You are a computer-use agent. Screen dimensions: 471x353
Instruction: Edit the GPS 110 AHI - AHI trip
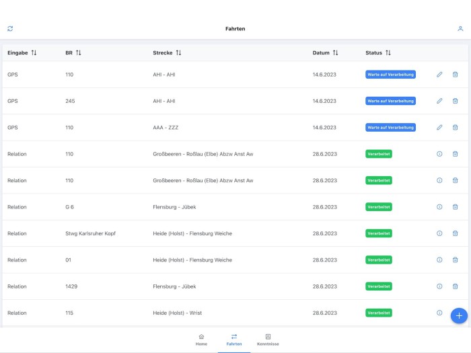(439, 75)
